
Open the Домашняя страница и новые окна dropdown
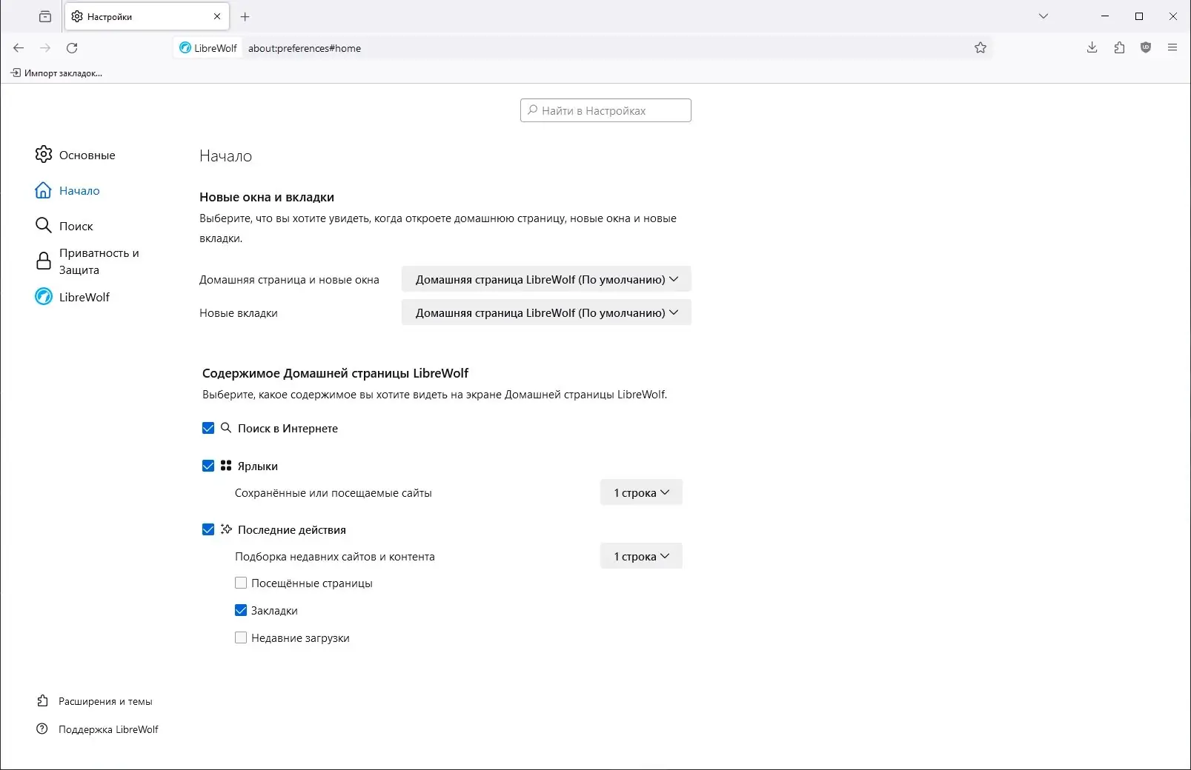546,279
